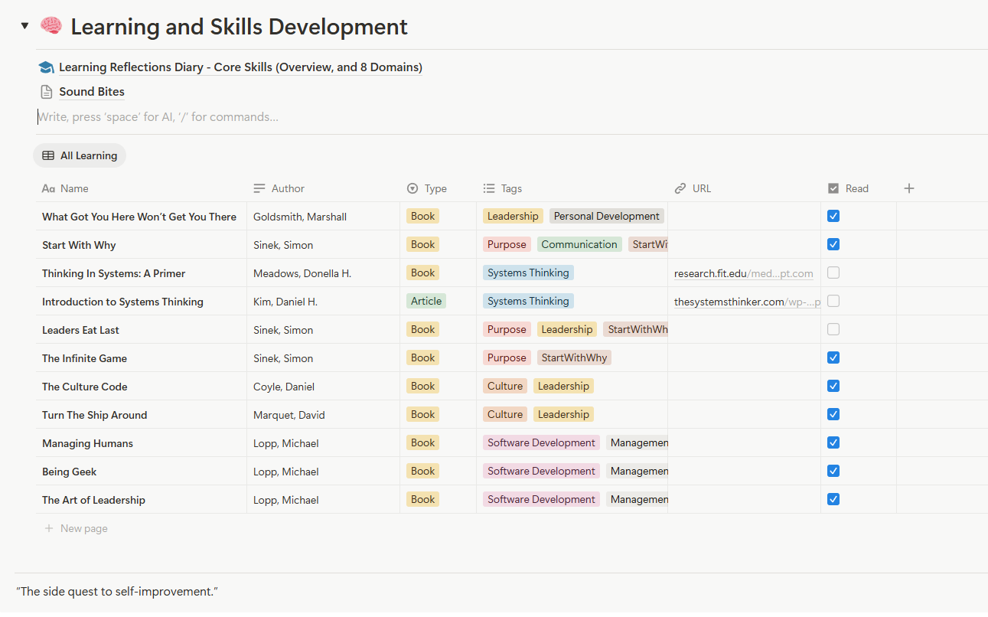Click the Name column header
The width and height of the screenshot is (988, 617).
[x=74, y=188]
